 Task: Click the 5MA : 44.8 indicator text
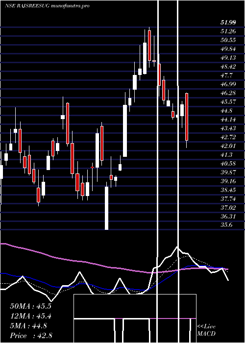pos(28,326)
